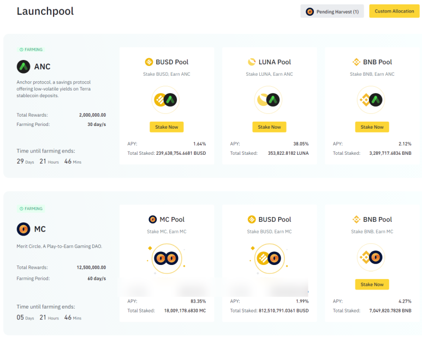Stake Now in the MC BNB Pool
This screenshot has height=338, width=422.
372,285
